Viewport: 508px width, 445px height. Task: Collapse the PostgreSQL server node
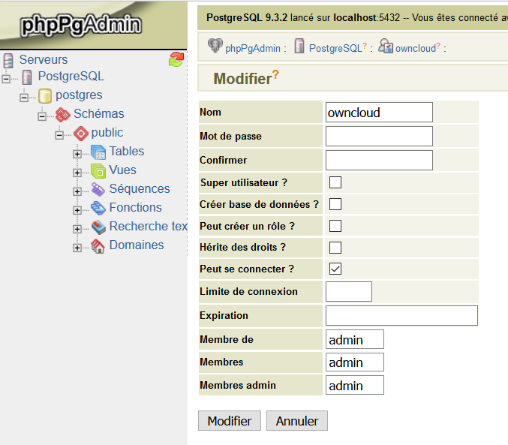tap(6, 79)
